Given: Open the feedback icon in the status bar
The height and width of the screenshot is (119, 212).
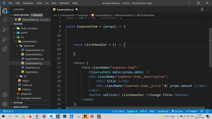Looking at the screenshot, I should [x=201, y=111].
